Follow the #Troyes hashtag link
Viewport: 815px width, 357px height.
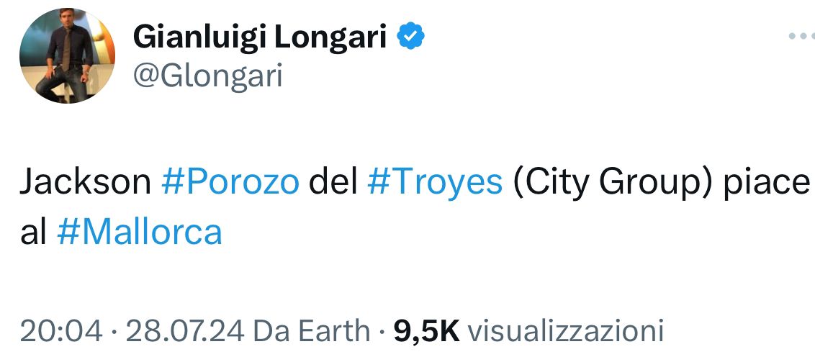[x=435, y=182]
